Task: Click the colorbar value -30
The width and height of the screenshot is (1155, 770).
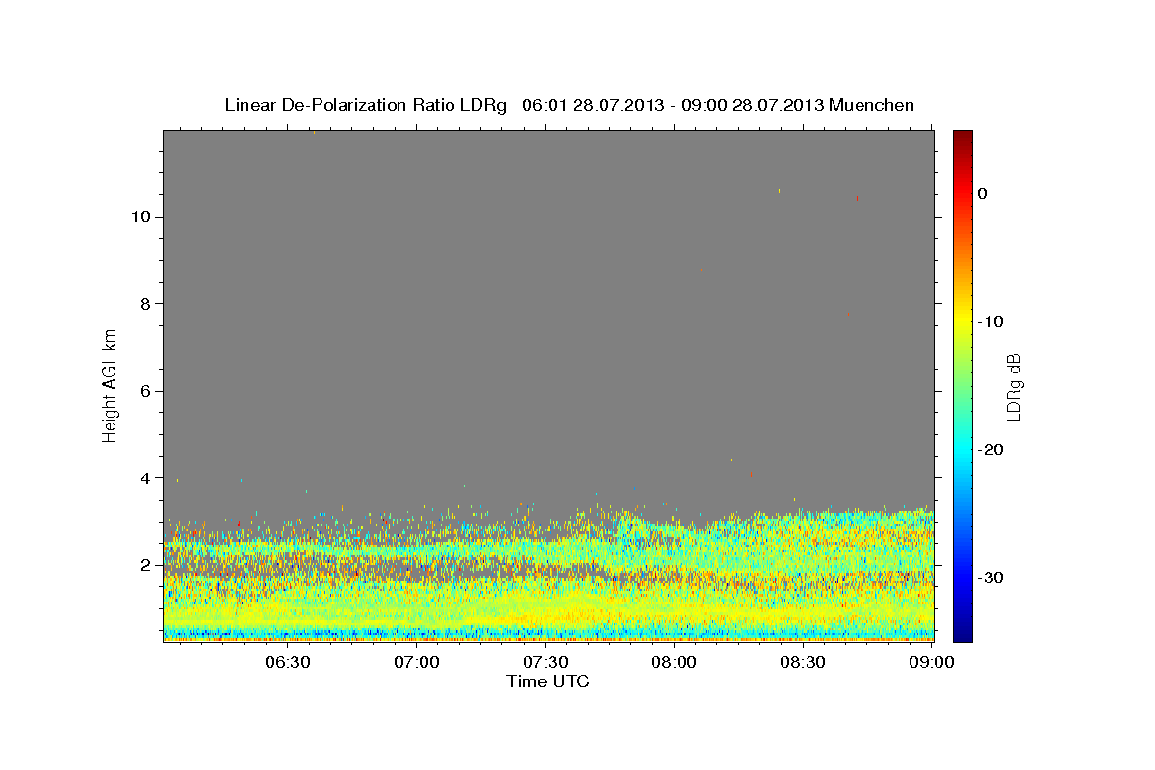Action: [x=989, y=577]
